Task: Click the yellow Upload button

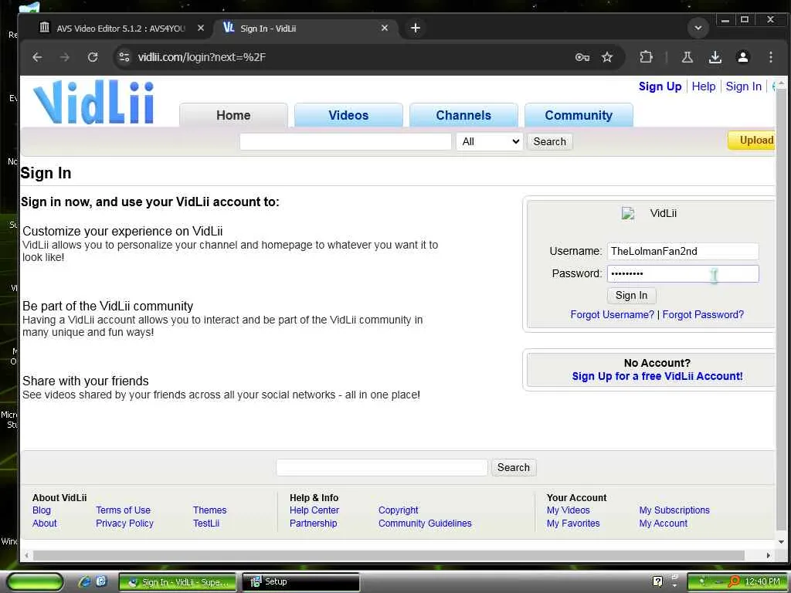Action: tap(752, 141)
